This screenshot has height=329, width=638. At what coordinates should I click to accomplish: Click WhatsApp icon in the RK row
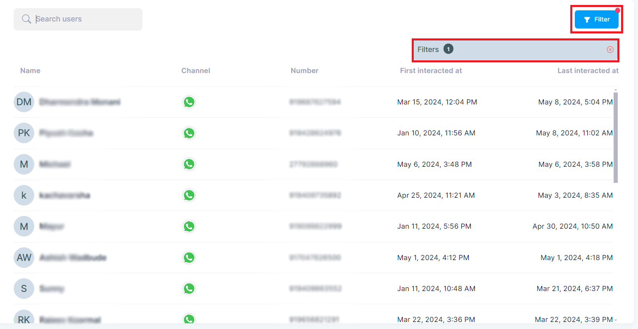pos(189,319)
